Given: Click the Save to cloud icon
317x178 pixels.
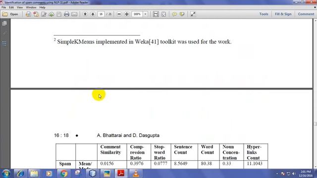Looking at the screenshot, I should 52,14.
